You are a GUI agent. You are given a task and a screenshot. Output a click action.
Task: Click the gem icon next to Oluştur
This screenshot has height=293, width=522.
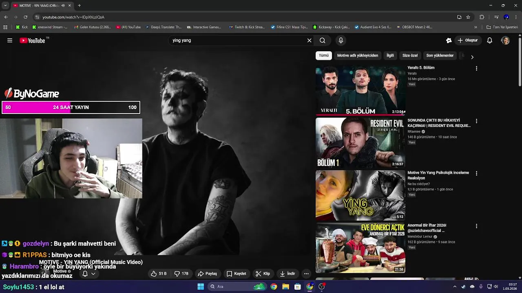449,40
